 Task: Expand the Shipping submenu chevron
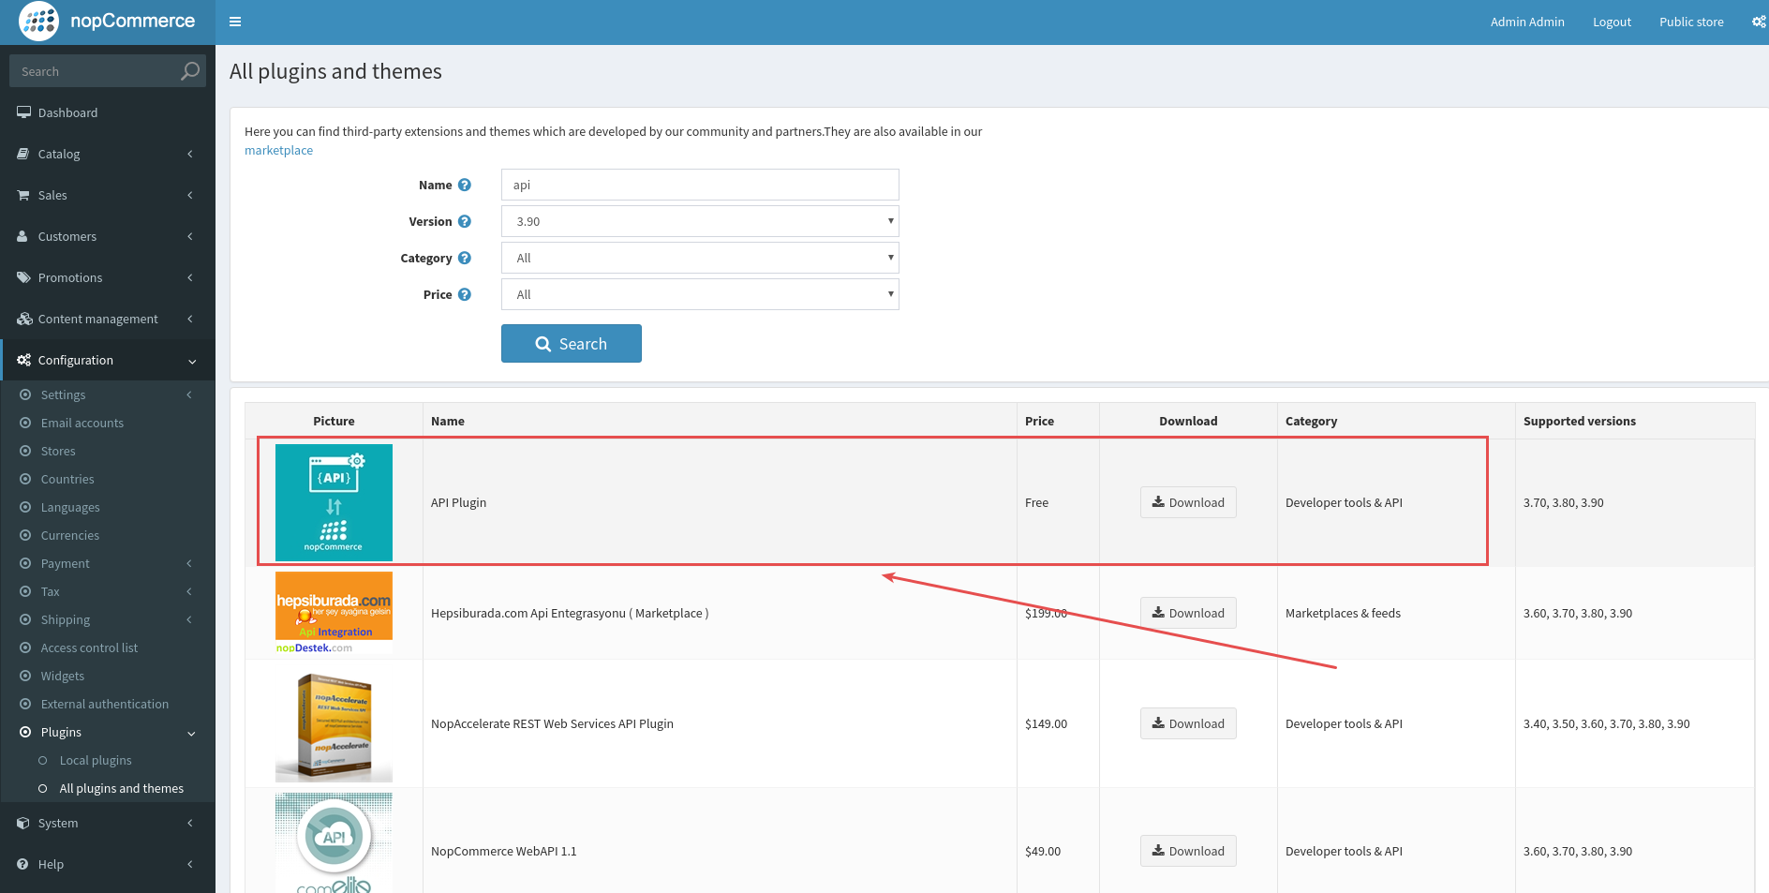point(189,619)
